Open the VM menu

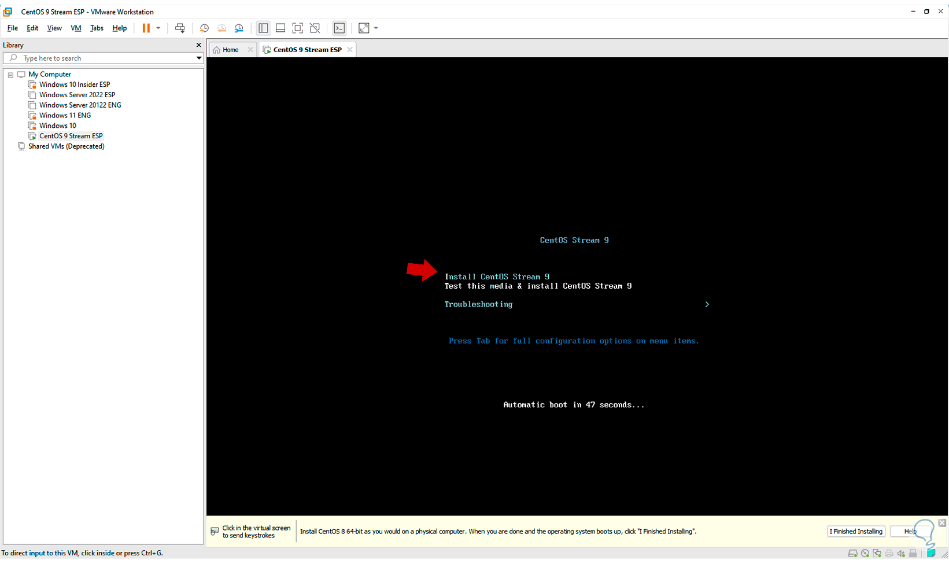(x=76, y=28)
